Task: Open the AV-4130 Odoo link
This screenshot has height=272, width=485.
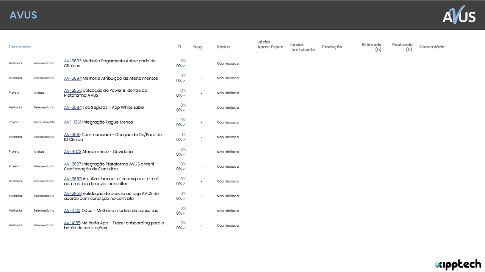Action: click(72, 210)
